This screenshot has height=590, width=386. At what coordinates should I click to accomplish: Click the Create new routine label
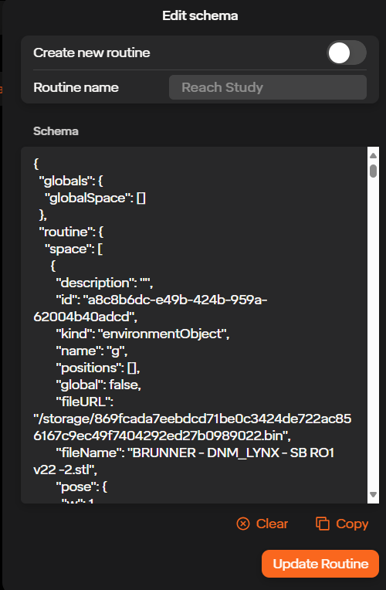coord(92,53)
